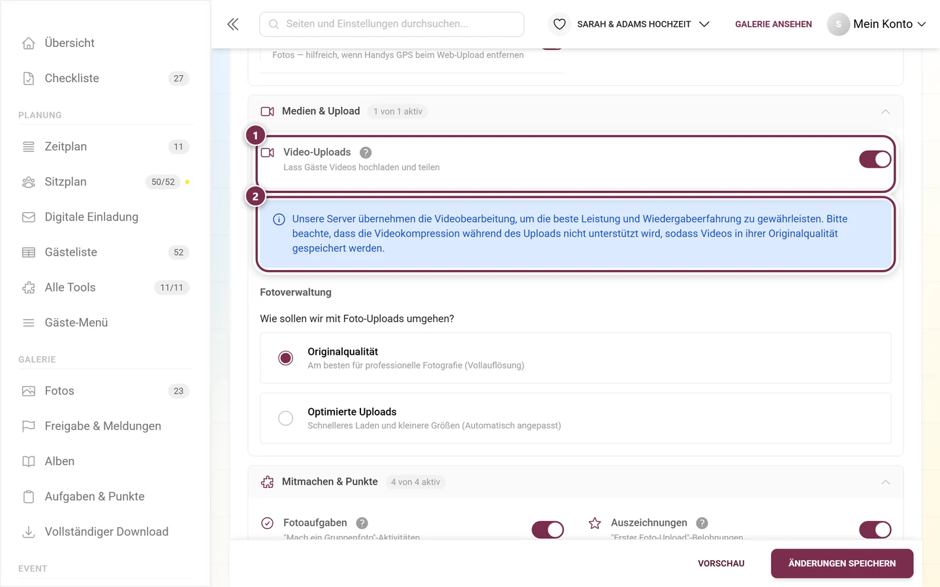Click 'Lass Gäste Videos hochladen und teilen' text
The width and height of the screenshot is (940, 587).
(362, 168)
